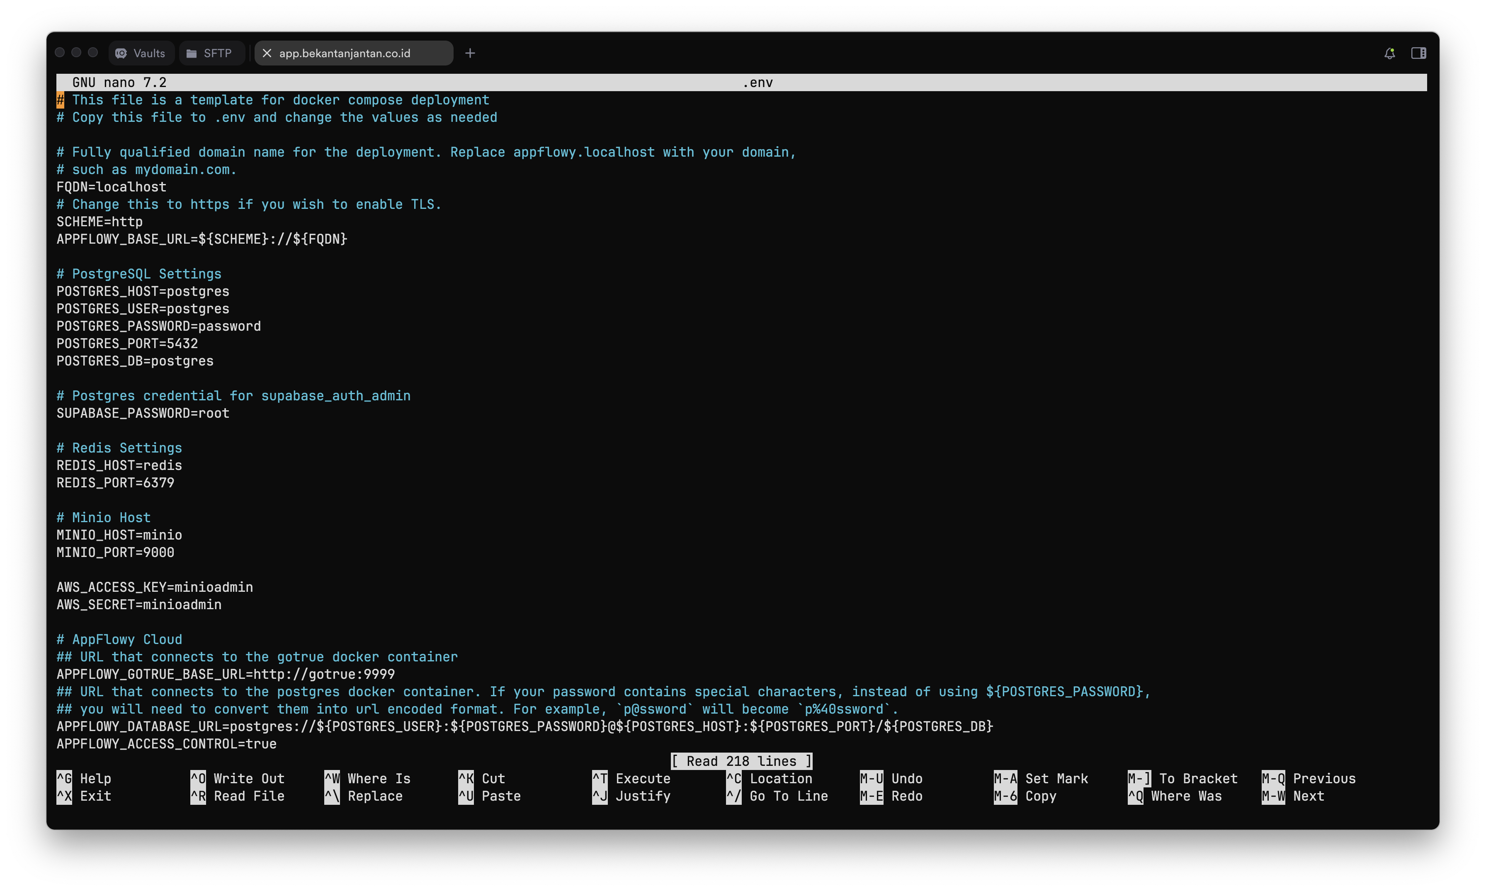Click the SFTP folder icon
This screenshot has height=891, width=1486.
tap(191, 53)
